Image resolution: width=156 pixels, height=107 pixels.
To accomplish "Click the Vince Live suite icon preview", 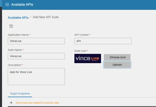I will click(88, 58).
